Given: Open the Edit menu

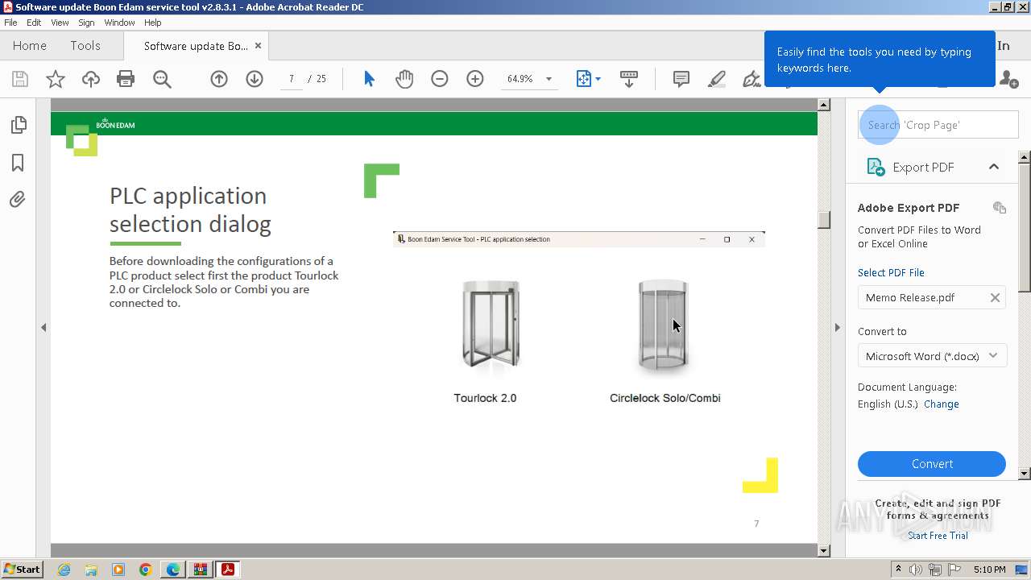Looking at the screenshot, I should pos(34,23).
